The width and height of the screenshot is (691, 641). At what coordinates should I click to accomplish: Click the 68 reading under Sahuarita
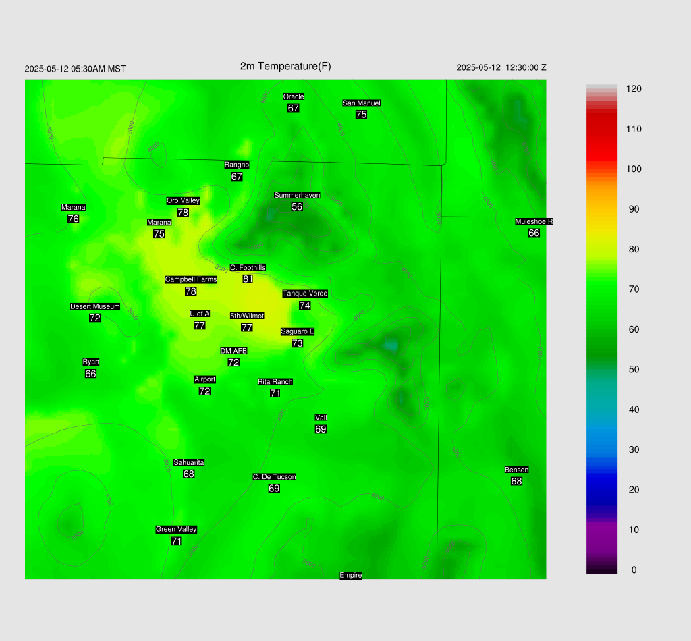(x=189, y=474)
